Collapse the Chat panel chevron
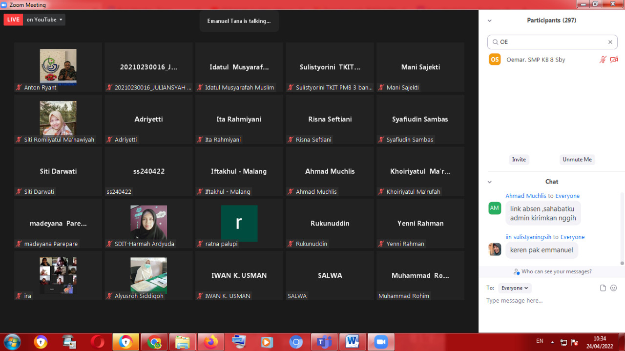This screenshot has width=625, height=351. pyautogui.click(x=490, y=182)
